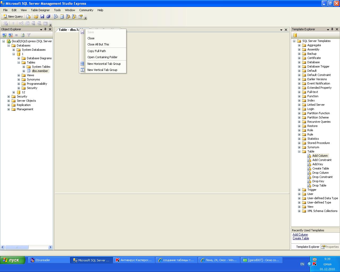Image resolution: width=340 pixels, height=272 pixels.
Task: Show Object Explorer via its toolbar icon
Action: 68,16
